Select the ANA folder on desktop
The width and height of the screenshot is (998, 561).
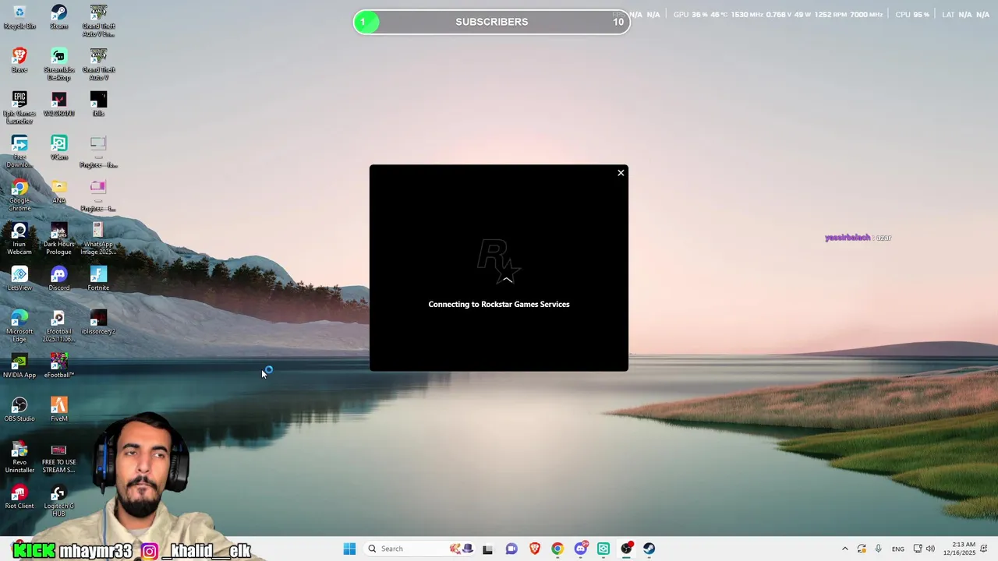click(x=58, y=192)
